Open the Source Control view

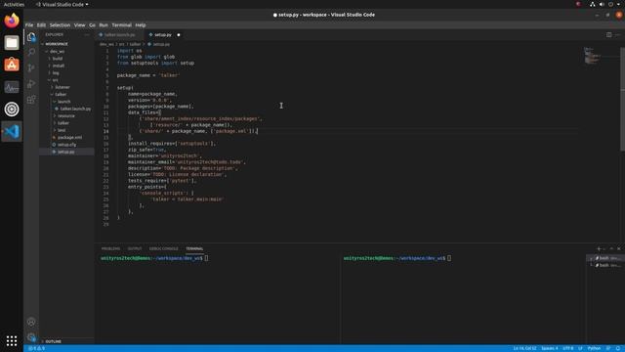point(31,67)
